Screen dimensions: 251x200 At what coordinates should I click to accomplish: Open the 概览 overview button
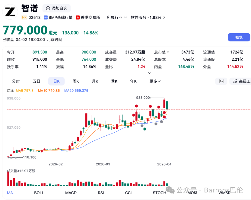239,37
